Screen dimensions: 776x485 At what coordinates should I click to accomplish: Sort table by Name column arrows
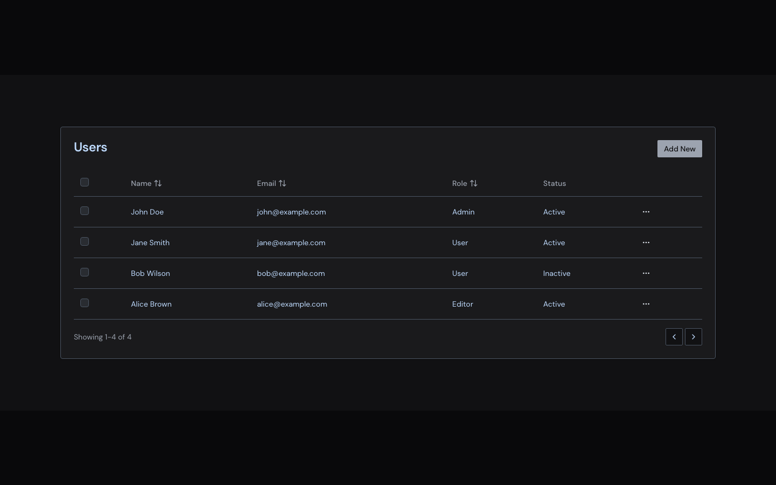[x=158, y=183]
